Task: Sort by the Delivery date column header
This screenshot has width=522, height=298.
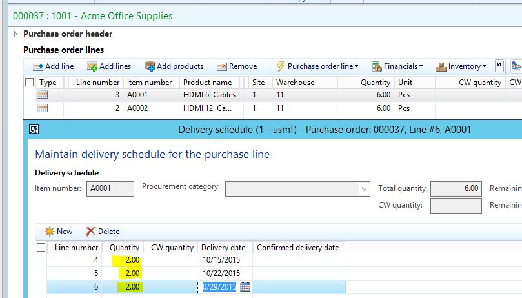Action: 223,248
